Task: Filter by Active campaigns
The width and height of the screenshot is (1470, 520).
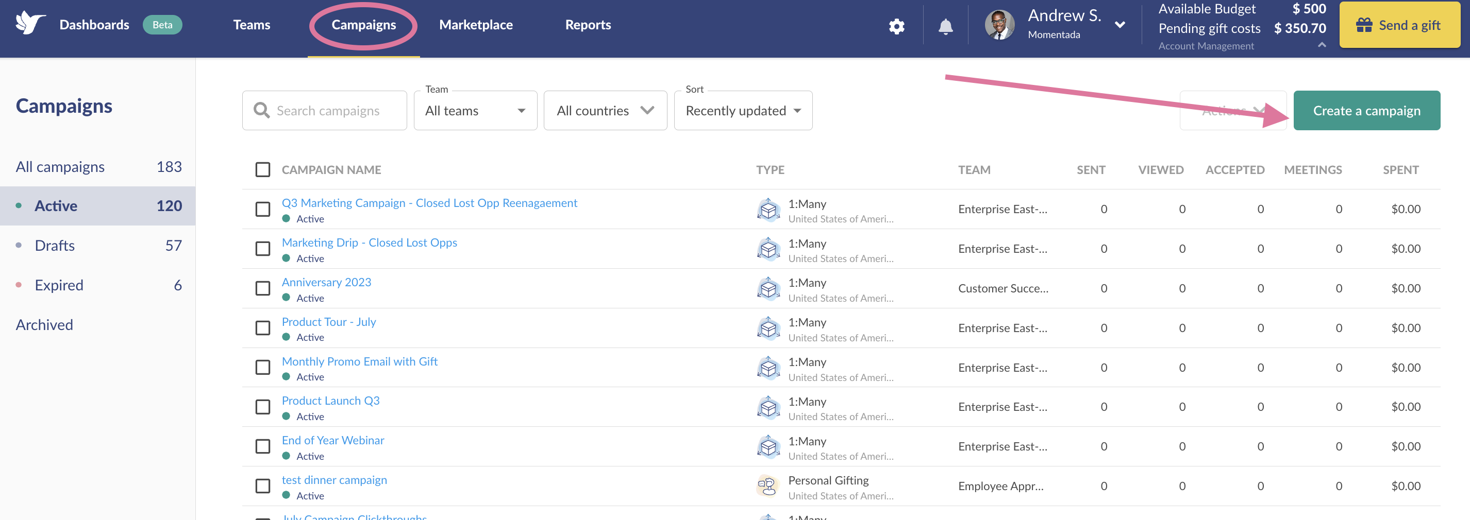Action: pyautogui.click(x=98, y=206)
